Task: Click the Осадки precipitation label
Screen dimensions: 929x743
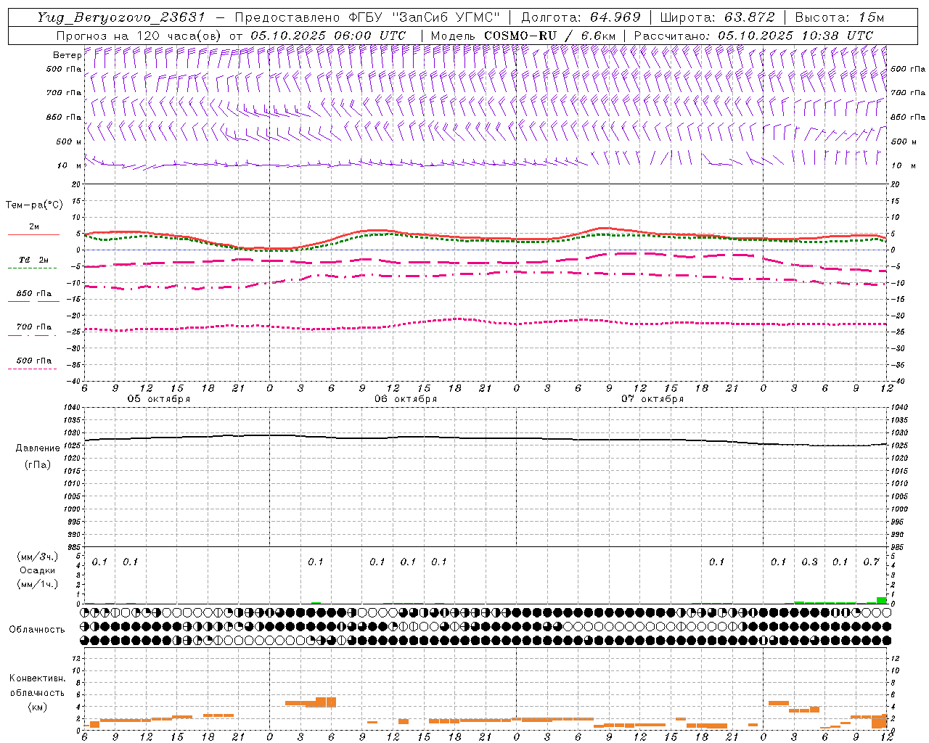Action: coord(38,570)
